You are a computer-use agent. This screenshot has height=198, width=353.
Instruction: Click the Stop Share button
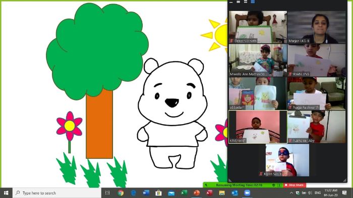294,185
